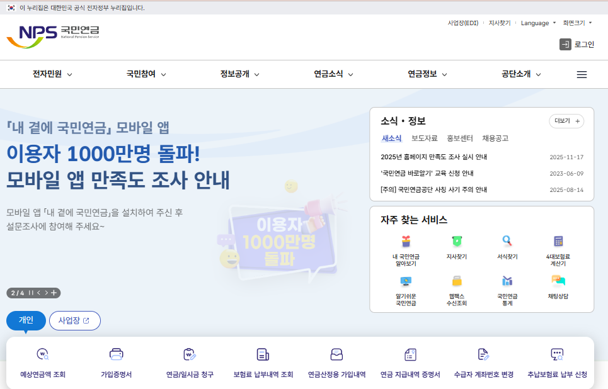Show next banner slide
The width and height of the screenshot is (608, 389).
click(x=46, y=293)
